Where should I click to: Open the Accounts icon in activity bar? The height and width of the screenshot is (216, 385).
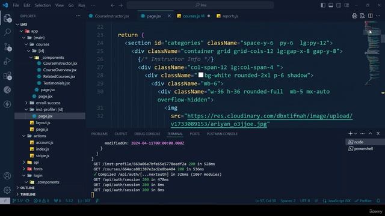point(7,176)
